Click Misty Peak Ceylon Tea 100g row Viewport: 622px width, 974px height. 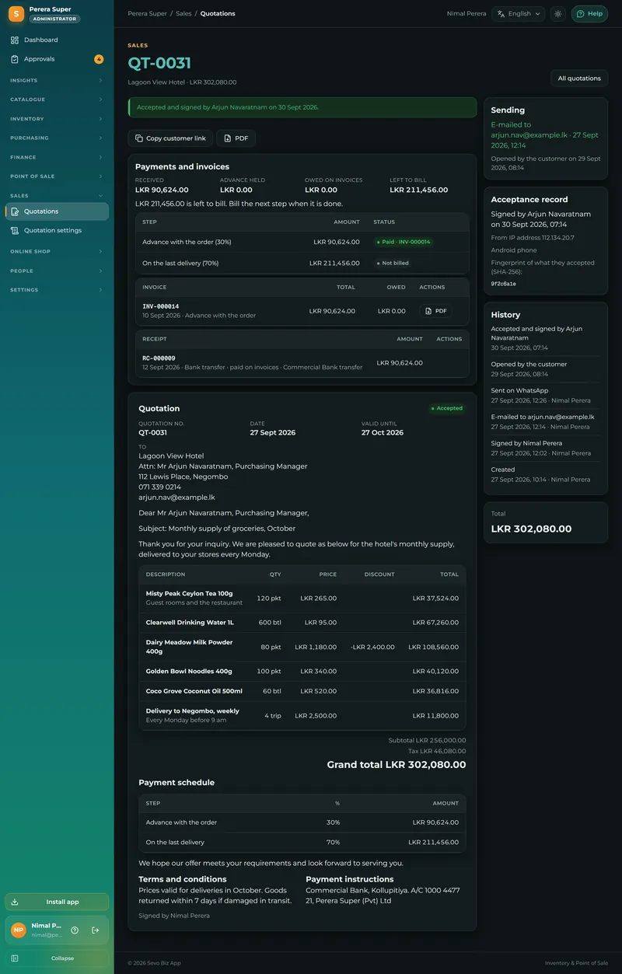[302, 598]
